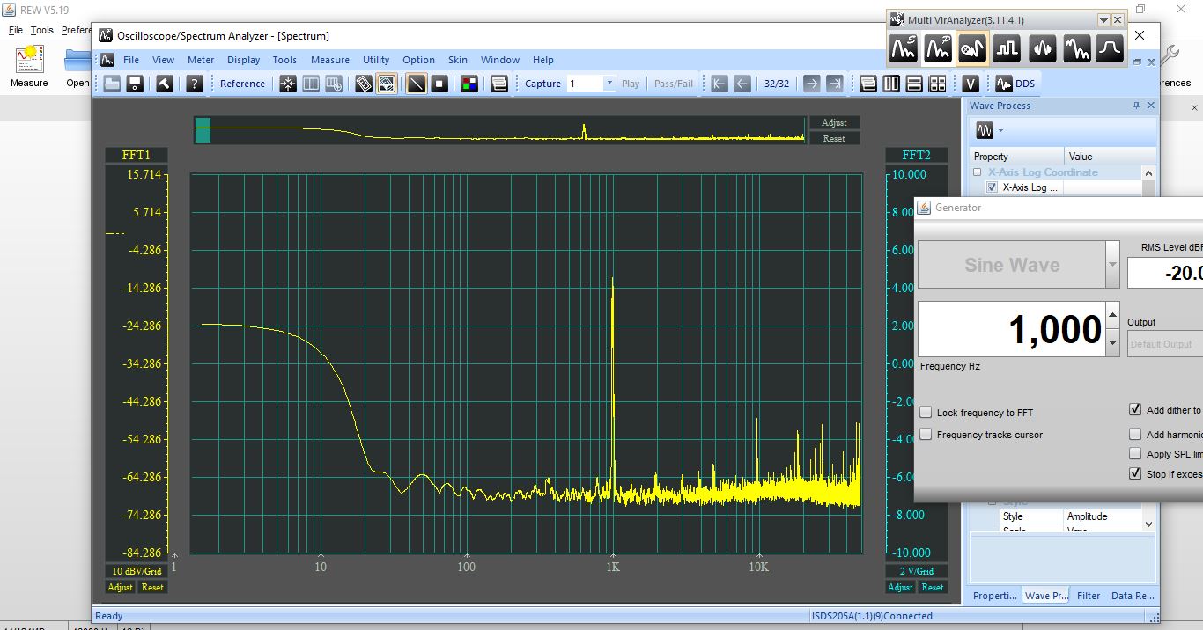Click the Reference button
Viewport: 1203px width, 630px height.
tap(242, 84)
